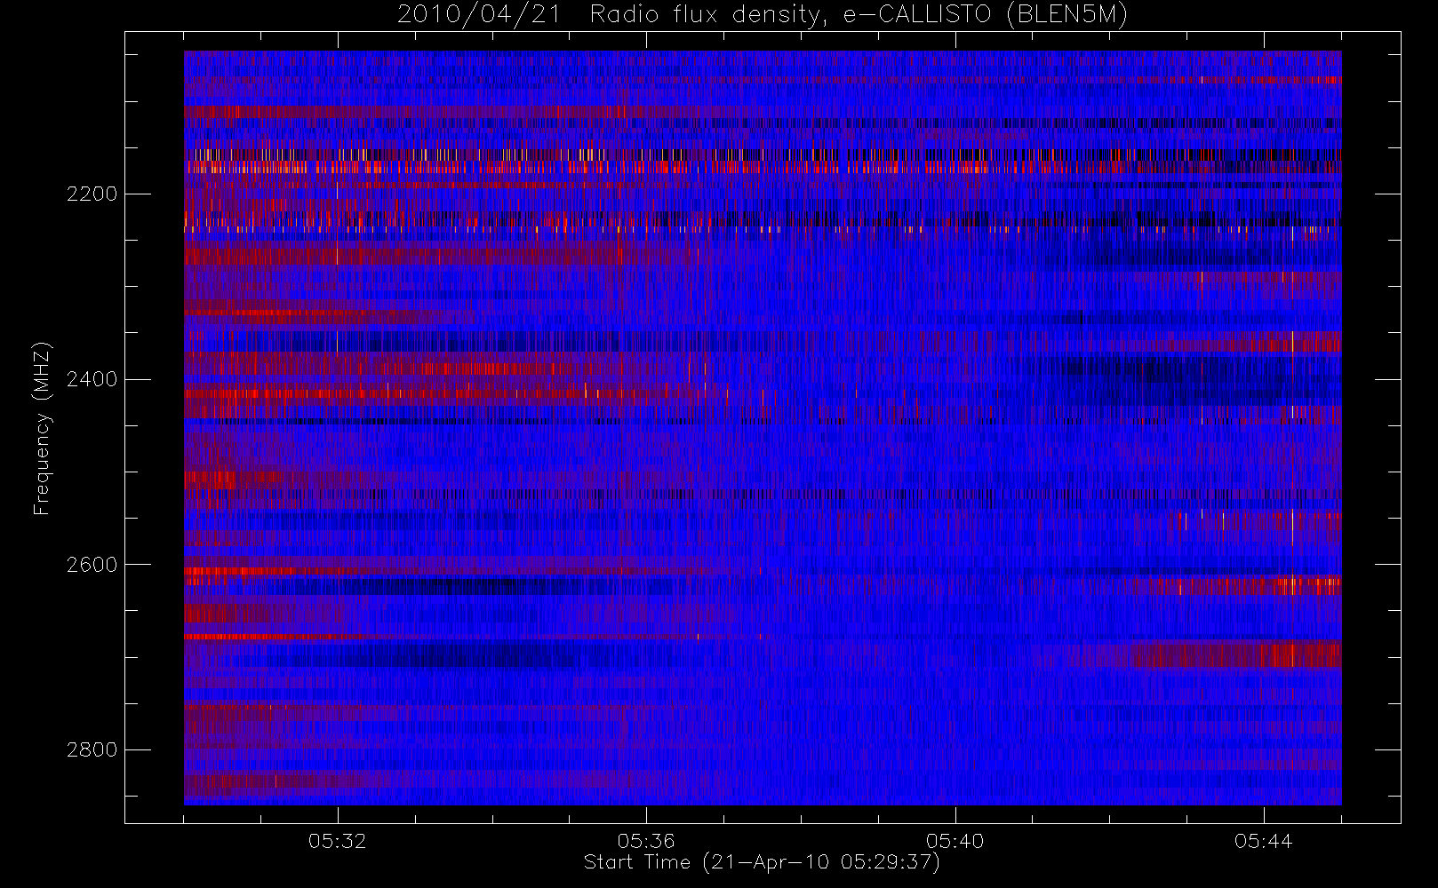Image resolution: width=1438 pixels, height=888 pixels.
Task: Select the 2200 frequency tick label
Action: click(x=92, y=194)
